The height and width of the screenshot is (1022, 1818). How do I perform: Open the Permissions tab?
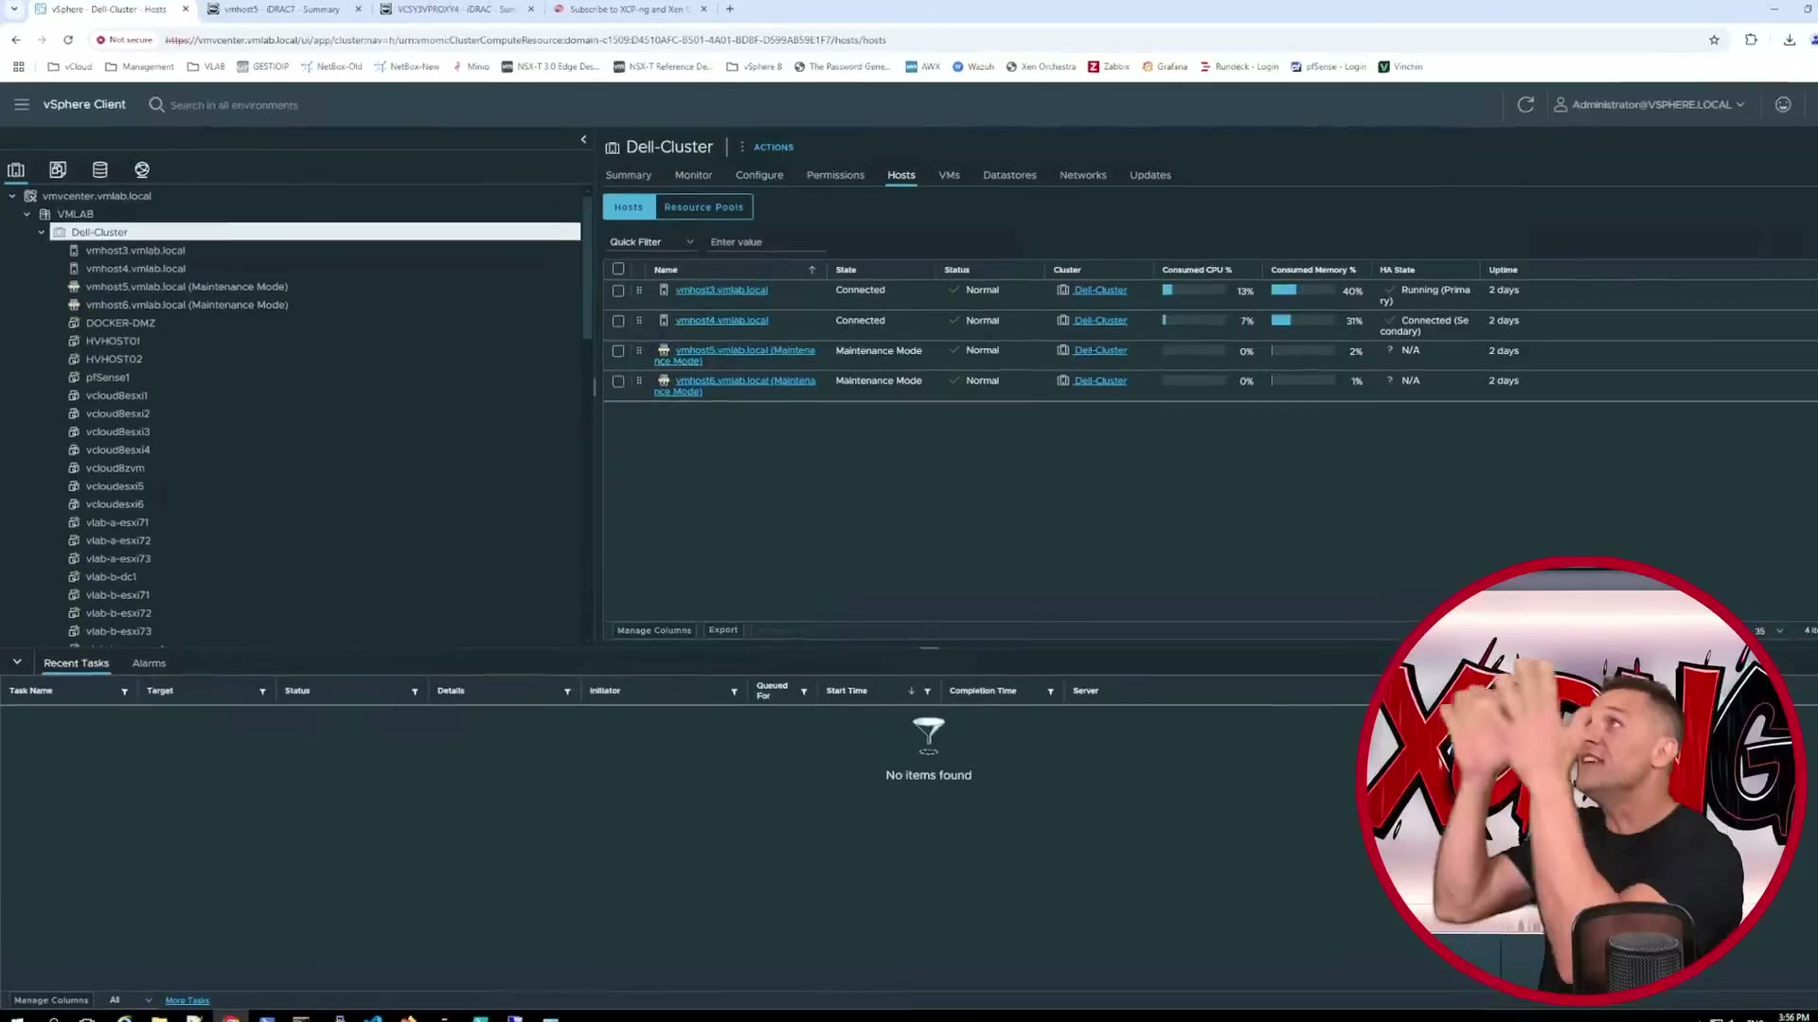(x=835, y=176)
